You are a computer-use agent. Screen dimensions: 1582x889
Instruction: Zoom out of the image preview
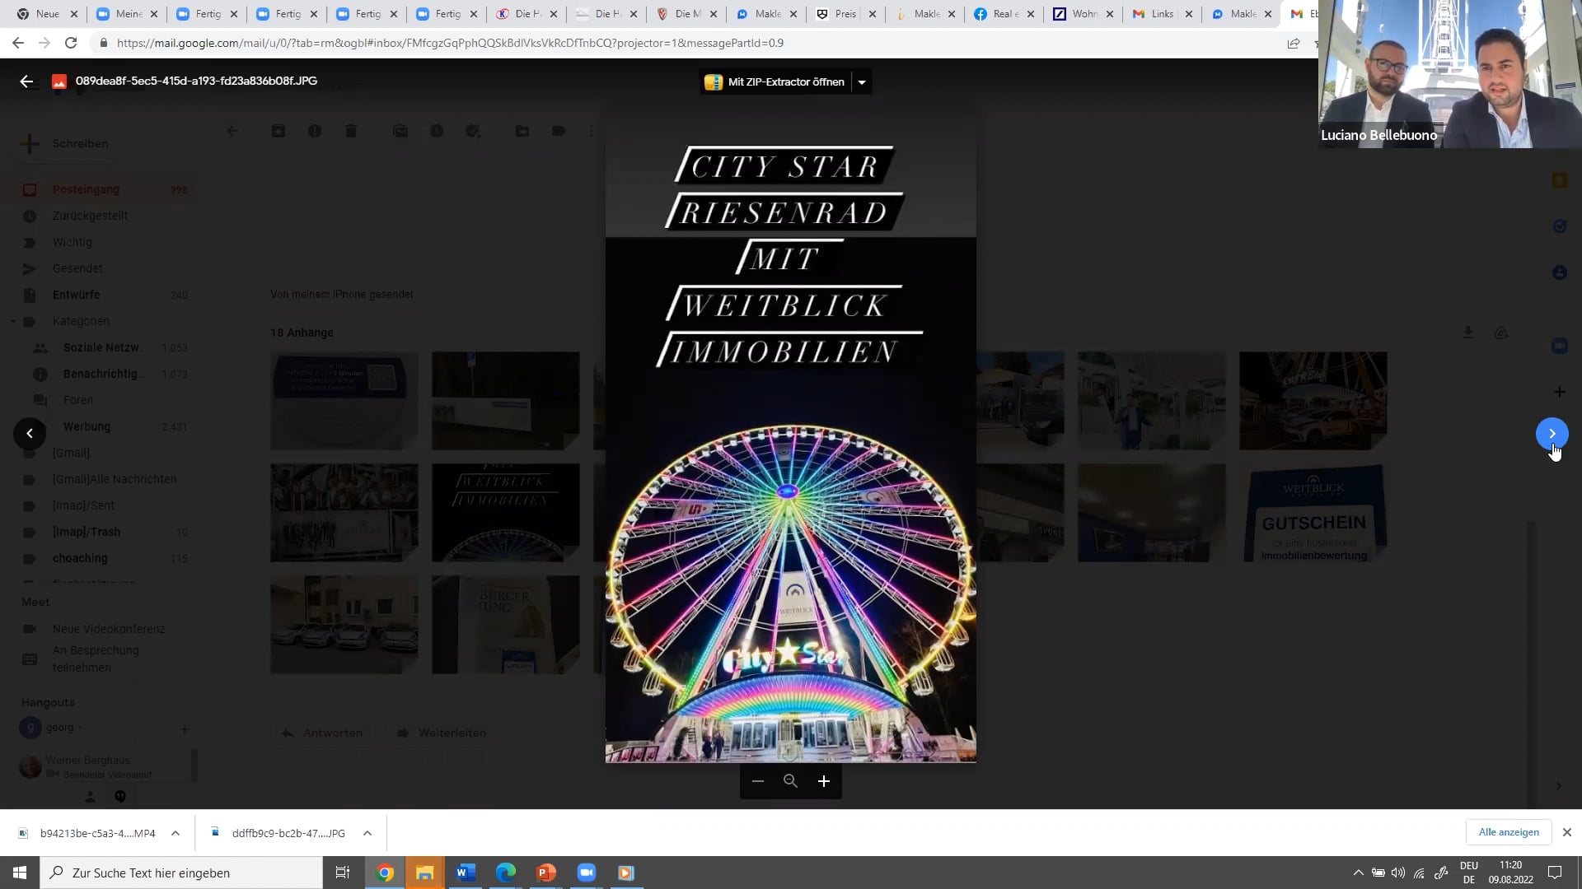[757, 781]
